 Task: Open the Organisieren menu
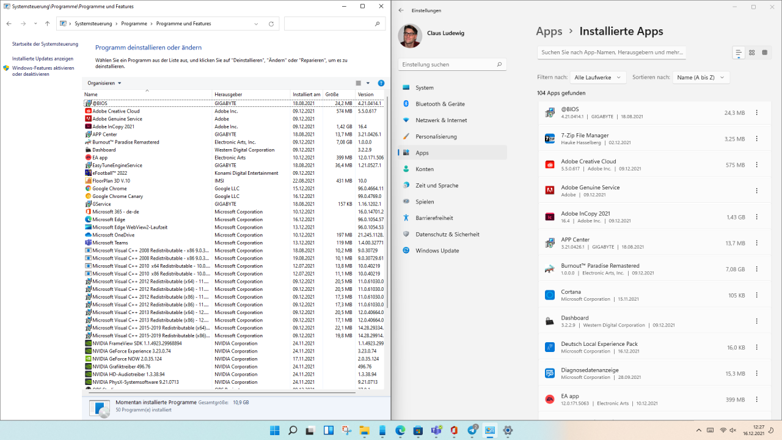tap(104, 83)
